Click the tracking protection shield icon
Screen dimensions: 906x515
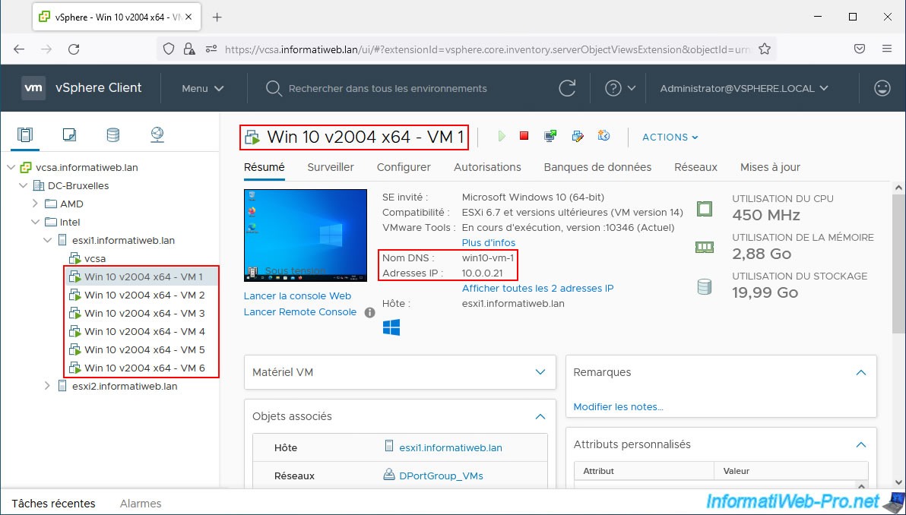169,49
